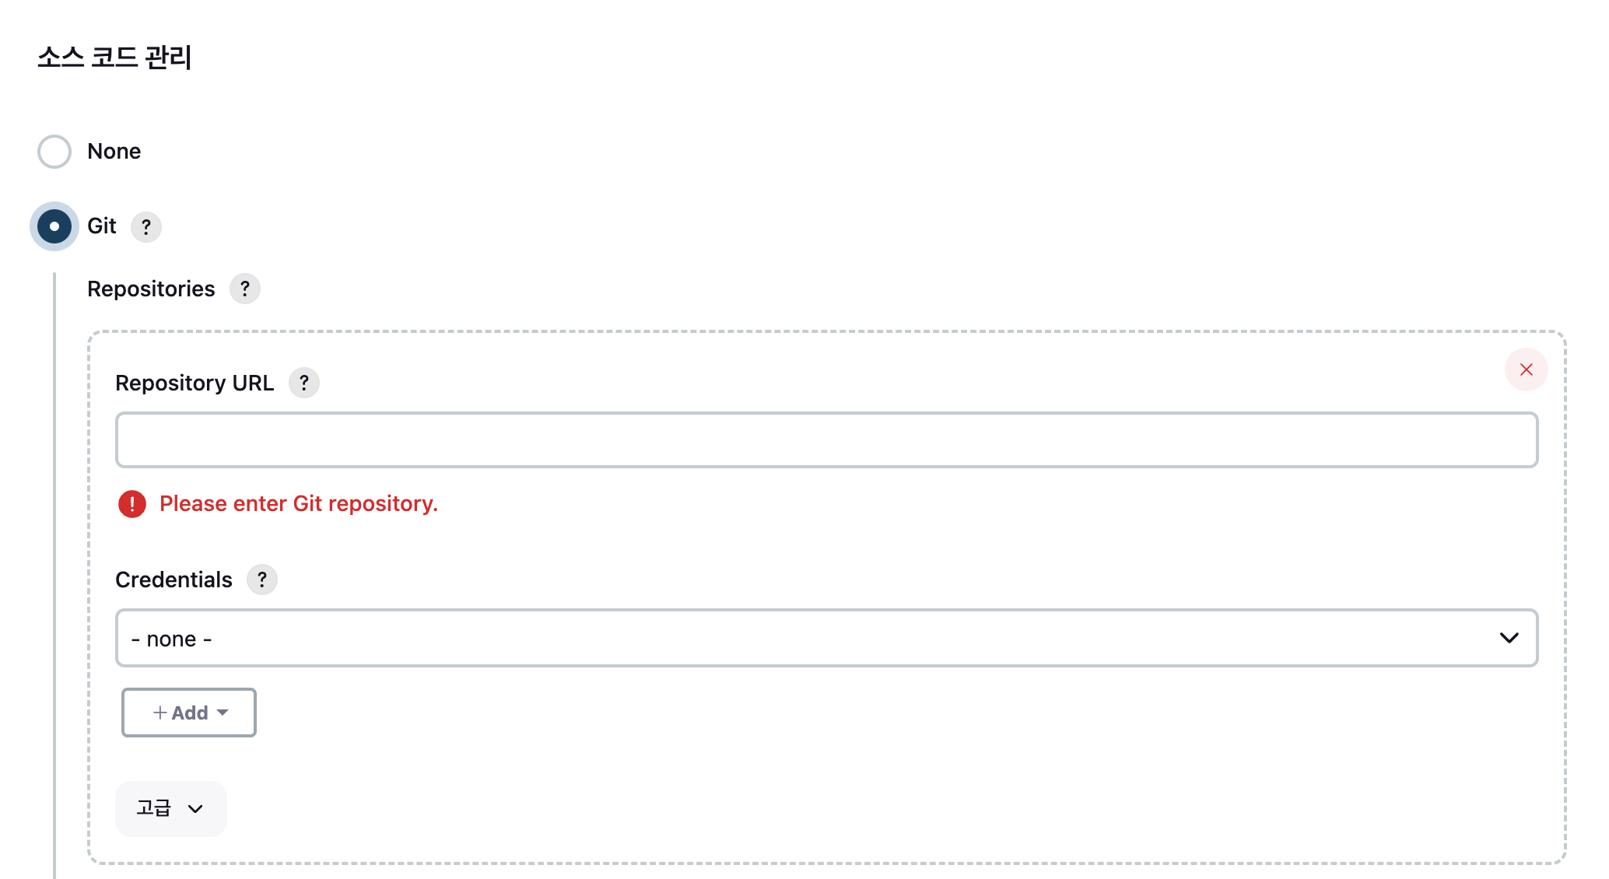Click the 소스 코드 관리 section heading
1609x879 pixels.
tap(114, 57)
